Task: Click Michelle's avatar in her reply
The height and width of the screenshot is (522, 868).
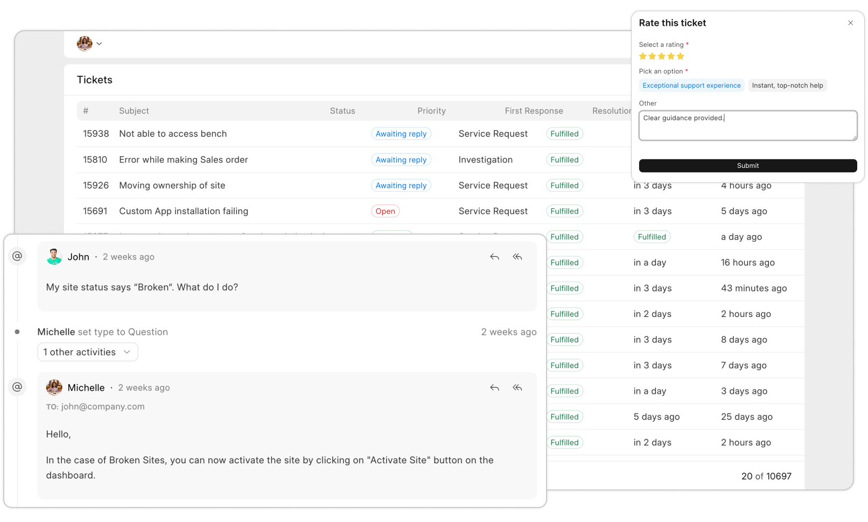Action: [x=54, y=387]
